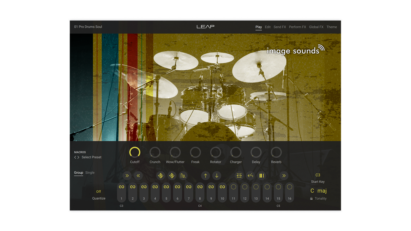Click the double right chevron after the vertical bars icon
This screenshot has width=411, height=231.
pyautogui.click(x=284, y=176)
